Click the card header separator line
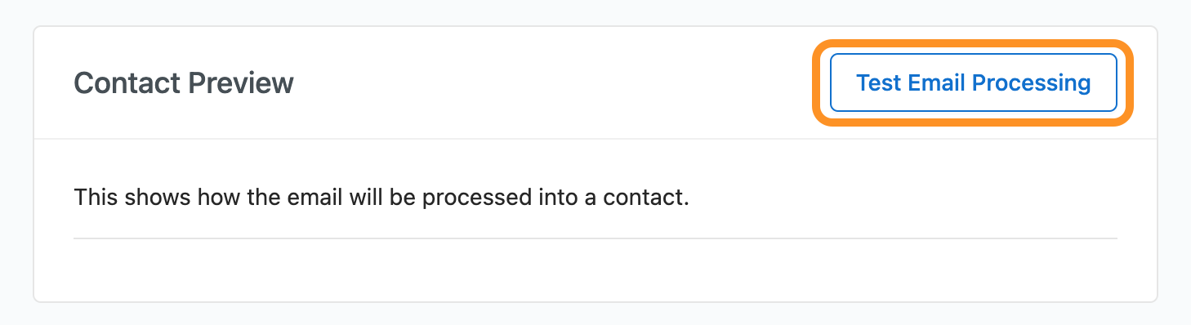This screenshot has width=1191, height=325. 595,139
